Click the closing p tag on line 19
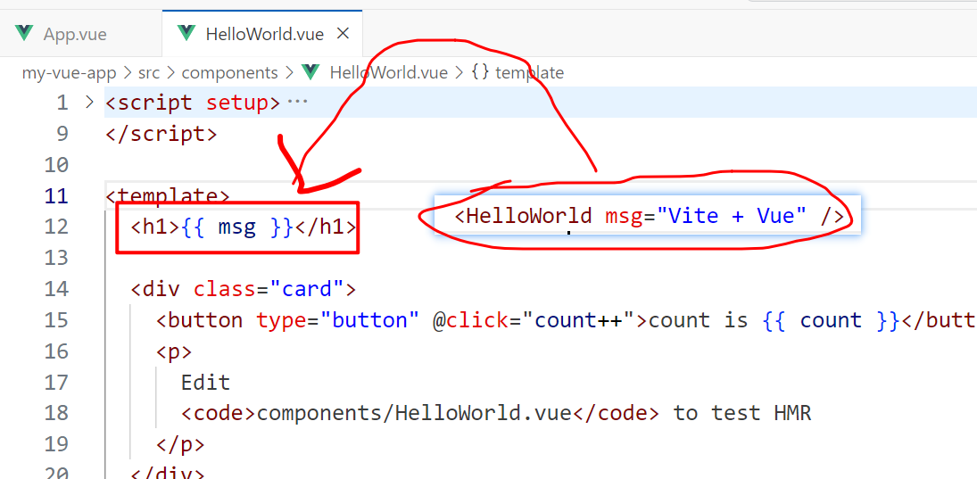The height and width of the screenshot is (479, 977). tap(180, 445)
